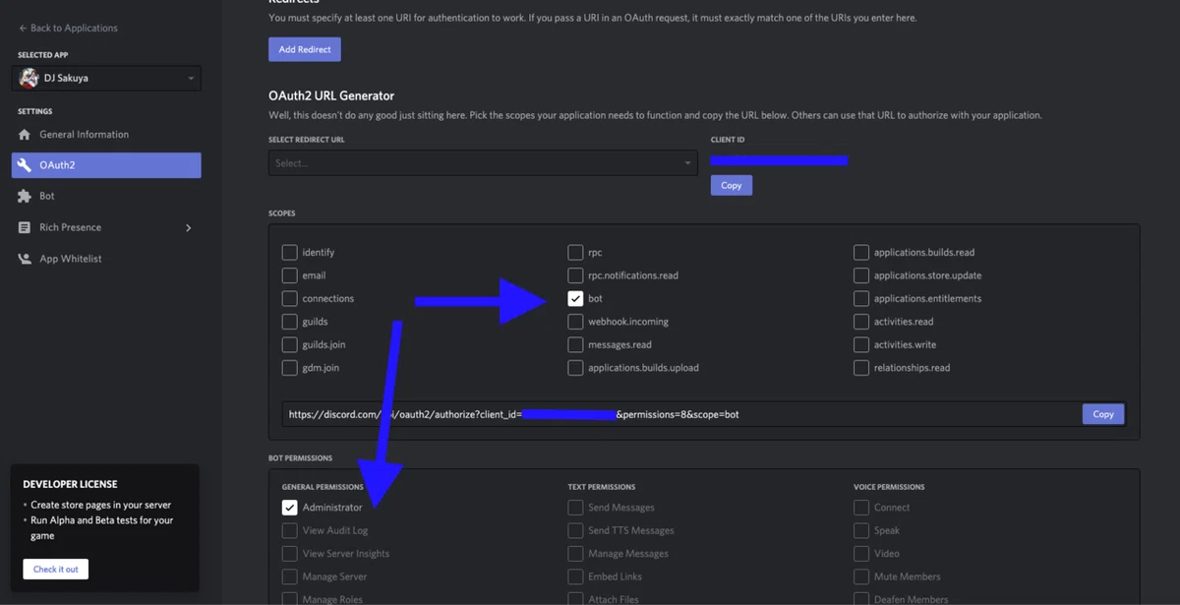Check the Connect voice permission
1180x605 pixels.
[x=861, y=508]
